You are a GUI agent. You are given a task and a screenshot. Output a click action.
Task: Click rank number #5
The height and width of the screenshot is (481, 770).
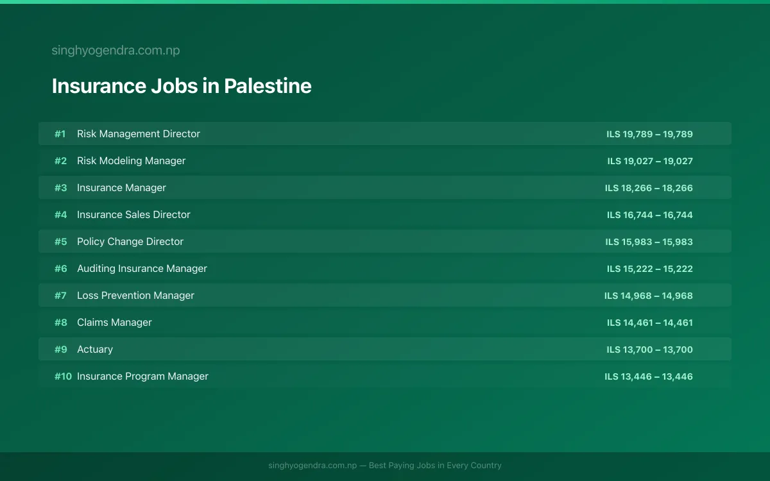60,242
